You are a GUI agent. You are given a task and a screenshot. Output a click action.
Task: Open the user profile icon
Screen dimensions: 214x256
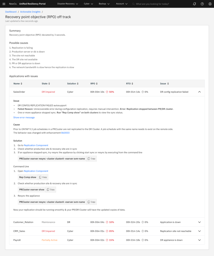(210, 4)
